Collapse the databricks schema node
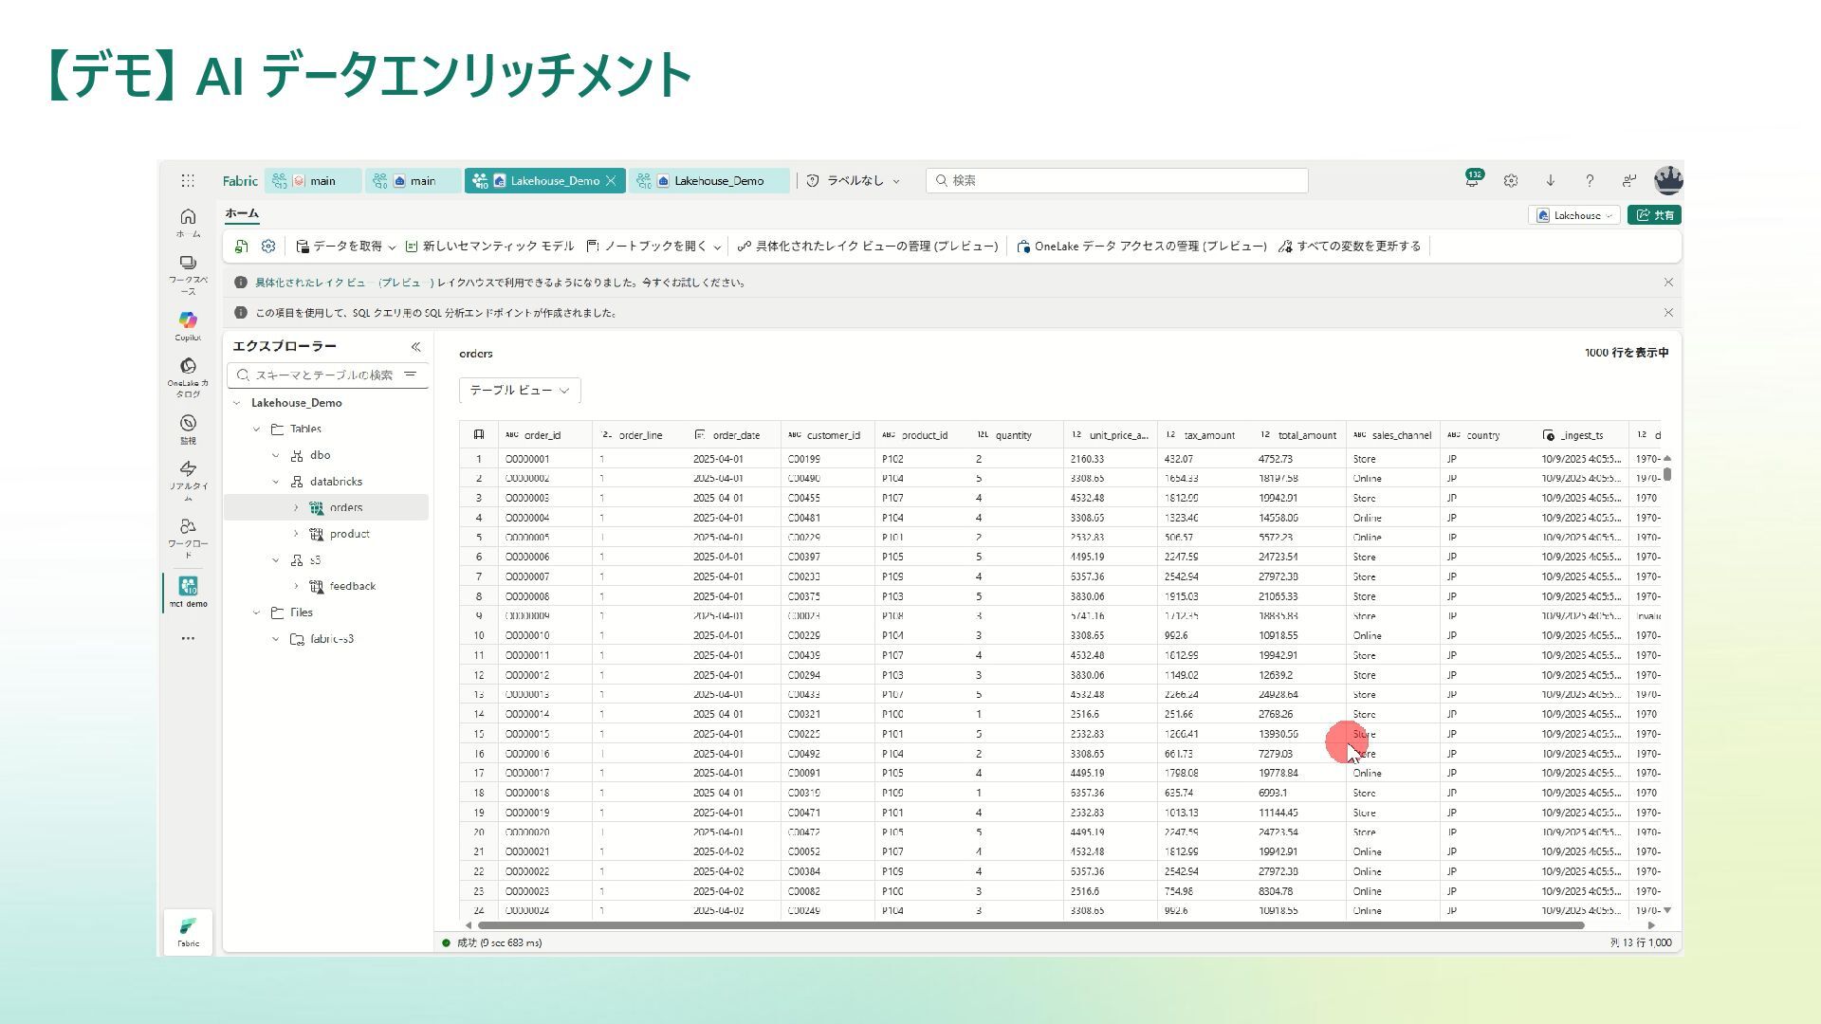This screenshot has height=1024, width=1821. point(276,482)
